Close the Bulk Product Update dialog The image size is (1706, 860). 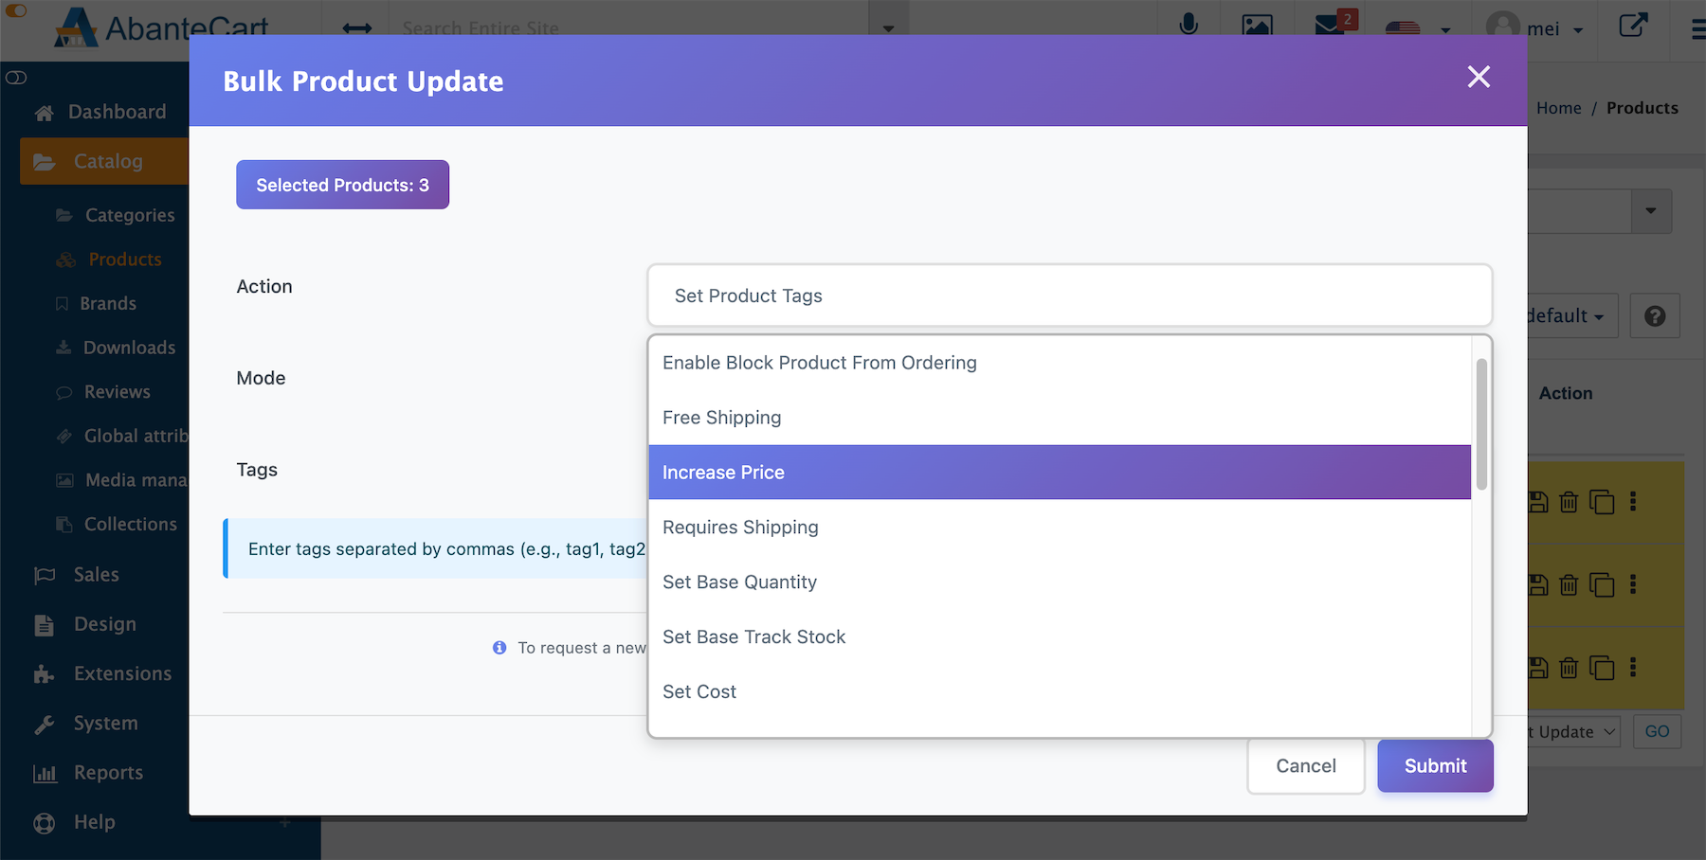1479,77
